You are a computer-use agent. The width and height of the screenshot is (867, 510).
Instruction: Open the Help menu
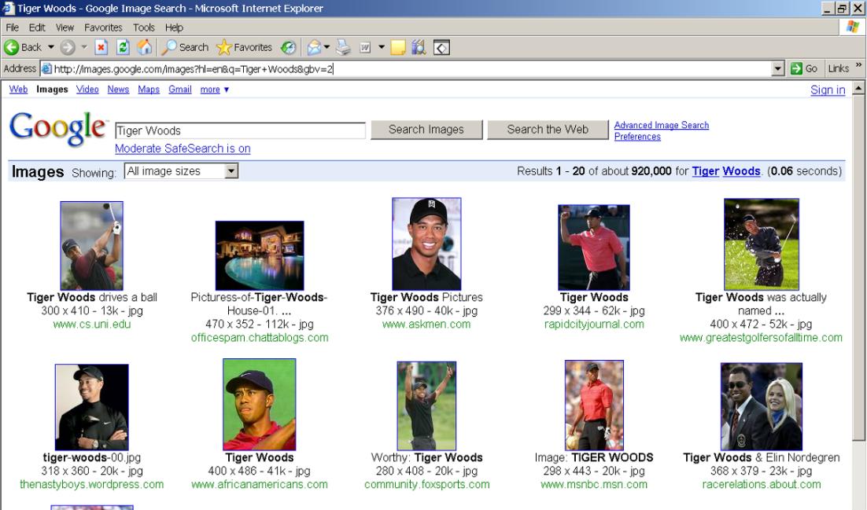point(174,28)
